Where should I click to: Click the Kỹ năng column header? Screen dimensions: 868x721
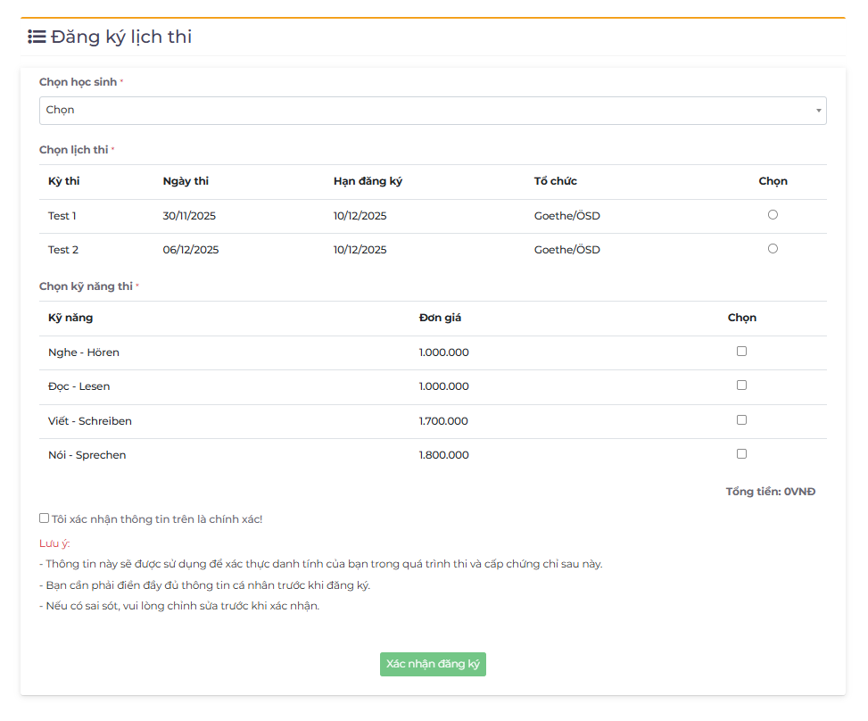click(70, 318)
